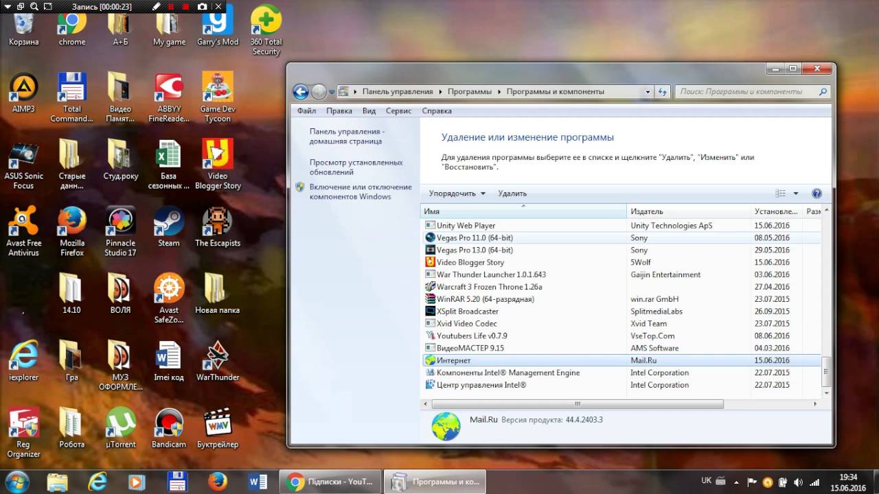Open Firefox from the taskbar
The image size is (879, 494).
coord(218,482)
